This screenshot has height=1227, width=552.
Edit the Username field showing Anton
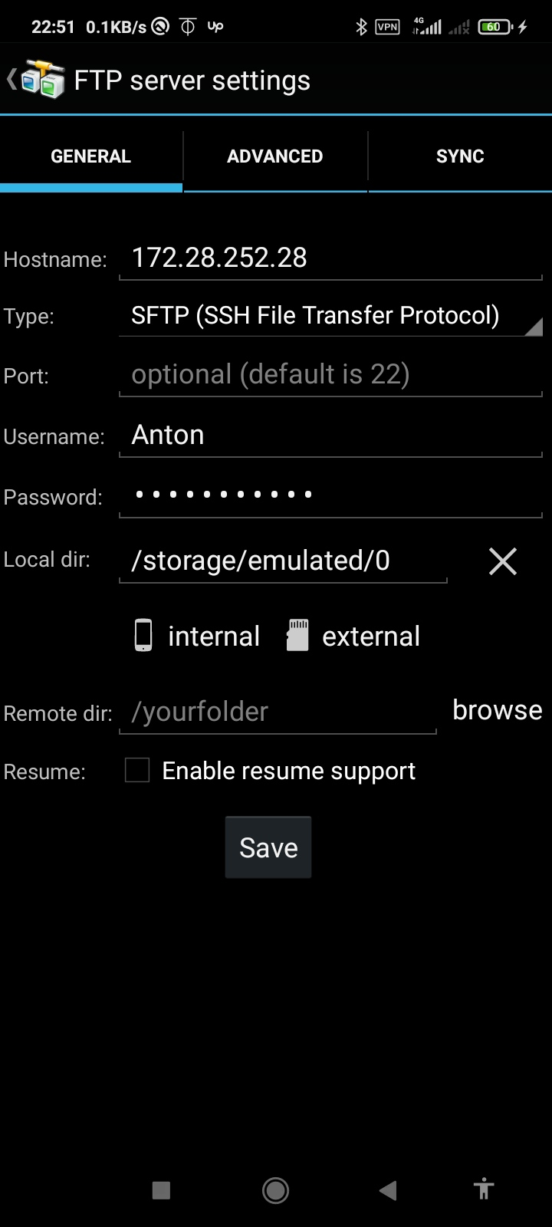click(330, 436)
